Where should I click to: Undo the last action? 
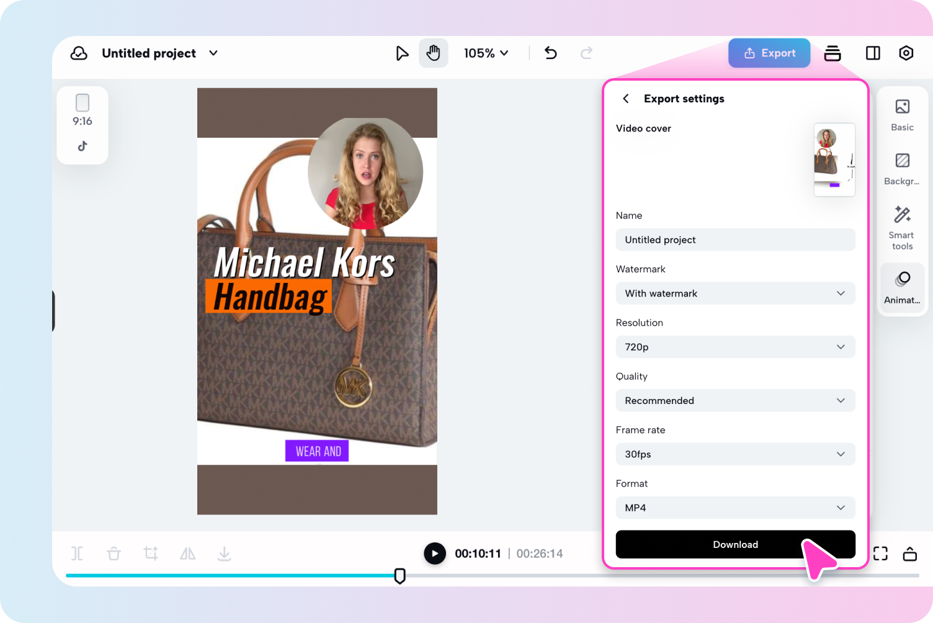(550, 53)
